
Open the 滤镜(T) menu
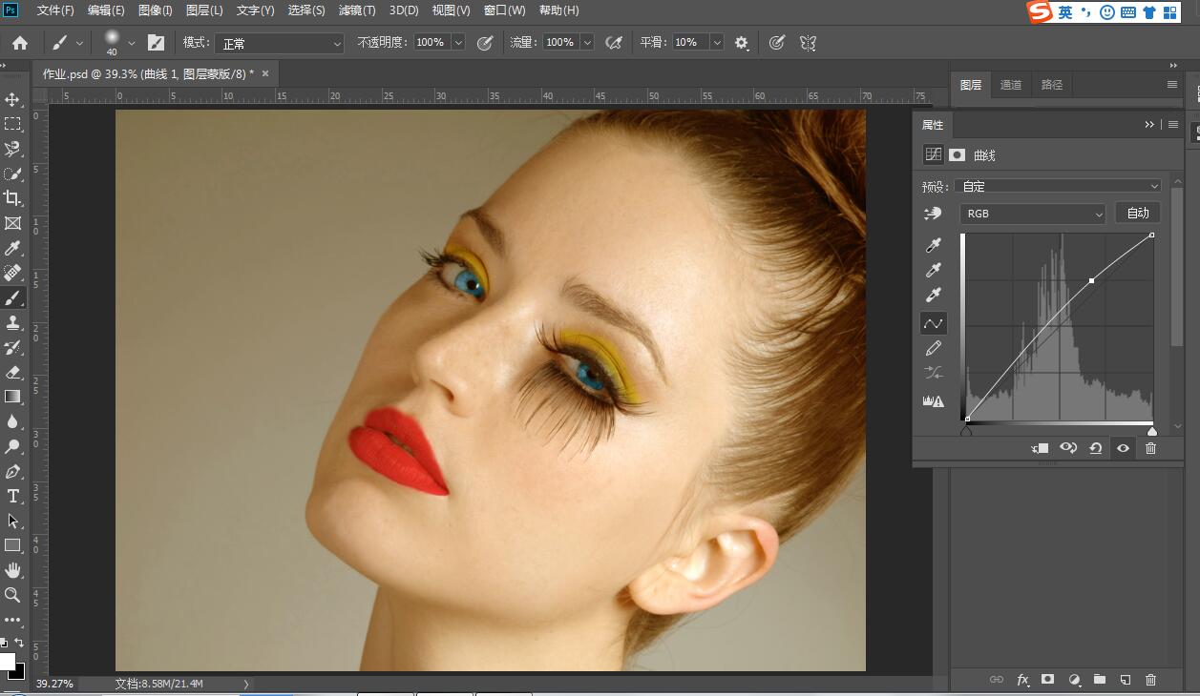coord(357,10)
